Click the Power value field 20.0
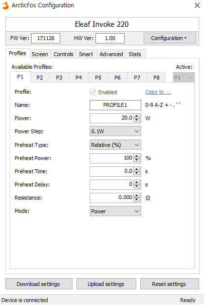 (111, 118)
